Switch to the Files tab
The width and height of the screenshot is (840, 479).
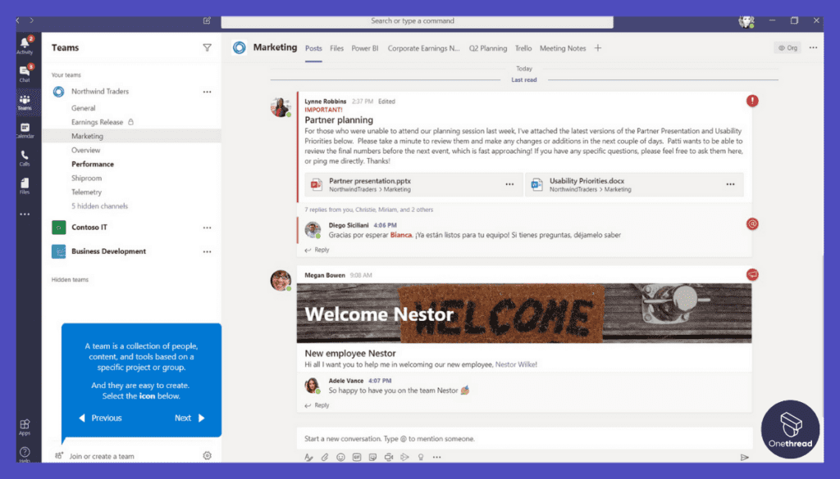(336, 48)
